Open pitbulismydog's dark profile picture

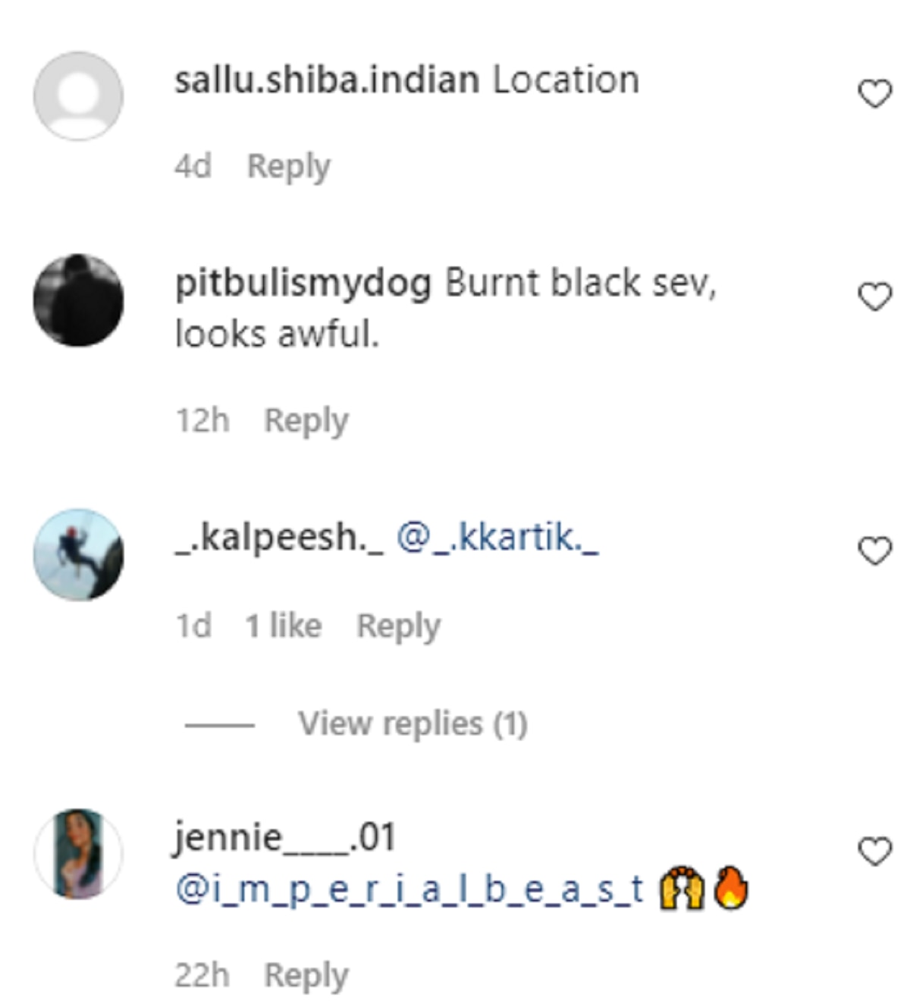78,300
